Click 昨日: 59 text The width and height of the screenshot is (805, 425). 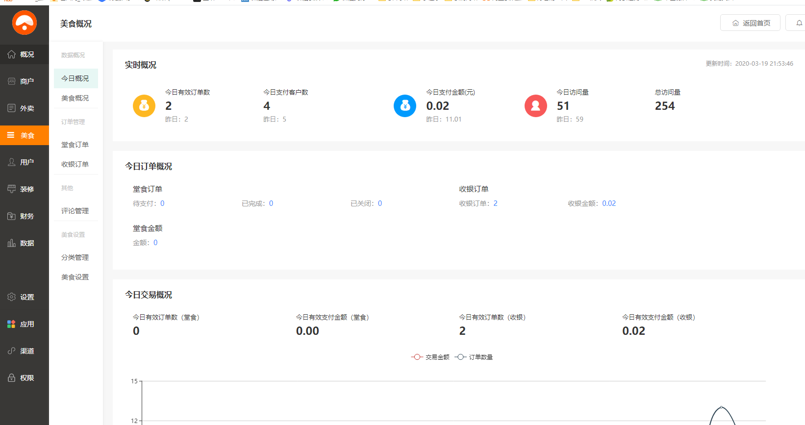570,119
